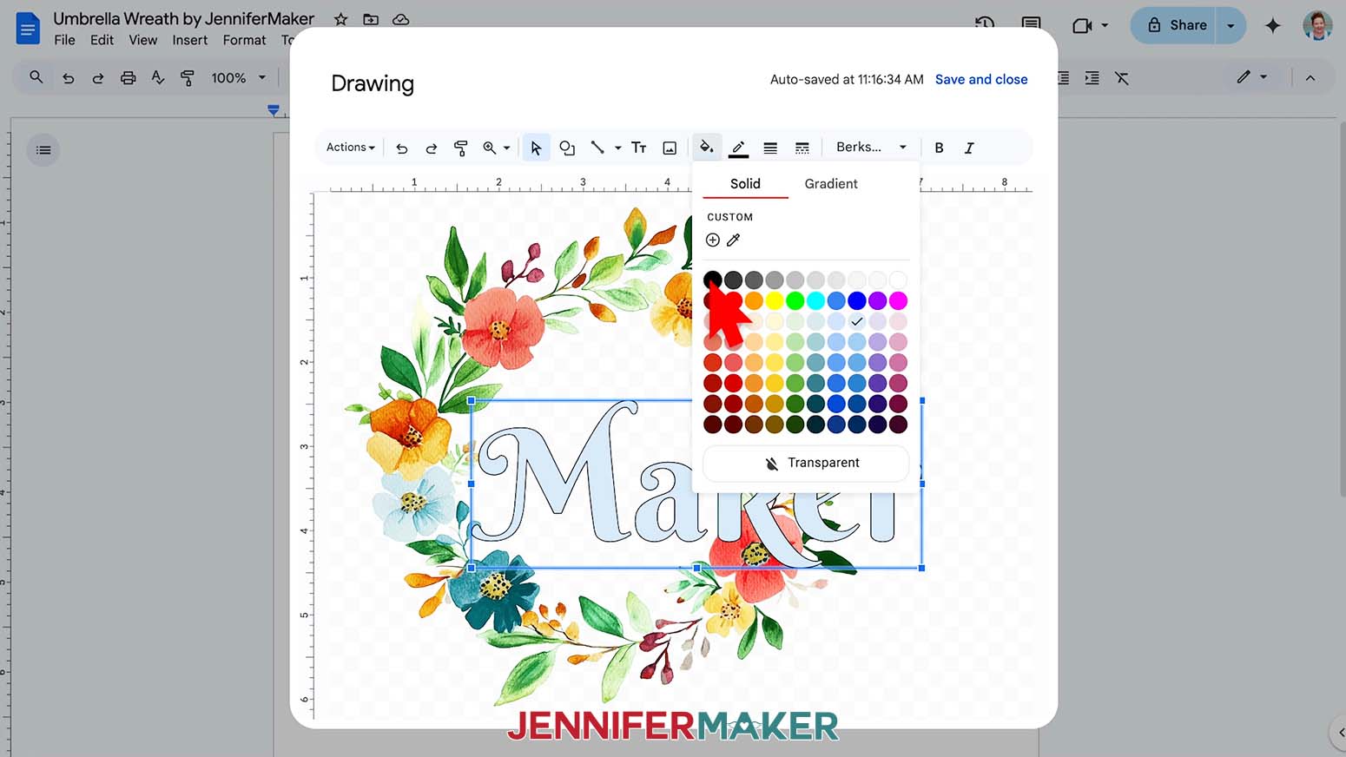Redo in the Drawing toolbar
This screenshot has width=1346, height=757.
pos(431,148)
